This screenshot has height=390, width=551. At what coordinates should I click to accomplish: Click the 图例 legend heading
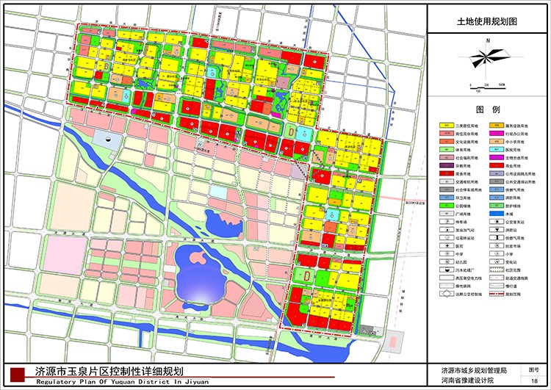coord(488,109)
